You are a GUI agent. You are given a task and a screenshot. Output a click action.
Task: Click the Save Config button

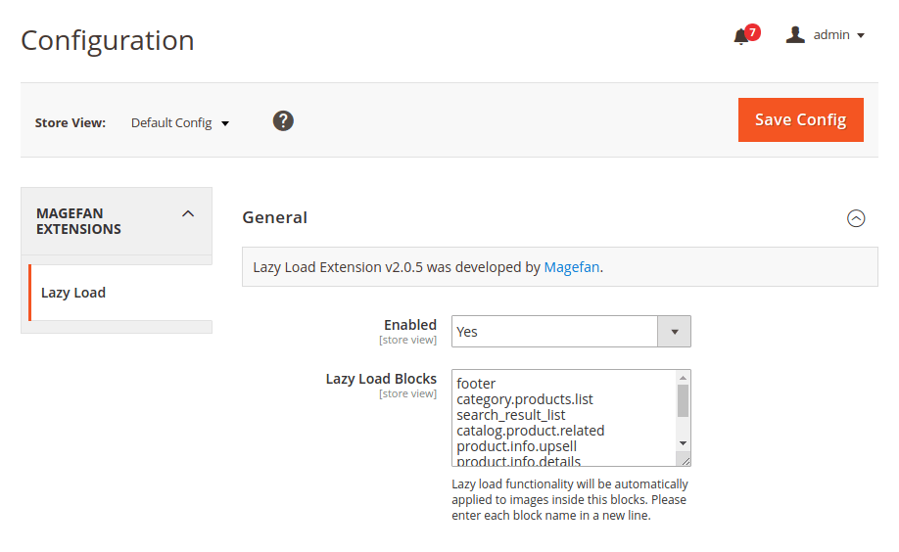(800, 119)
